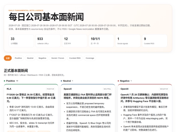Click the 12 正式卡片 stat card
This screenshot has width=176, height=132.
75,41
